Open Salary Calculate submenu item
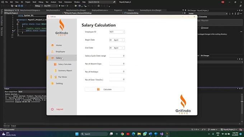Viewport: 244px width, 137px height. [x=65, y=64]
